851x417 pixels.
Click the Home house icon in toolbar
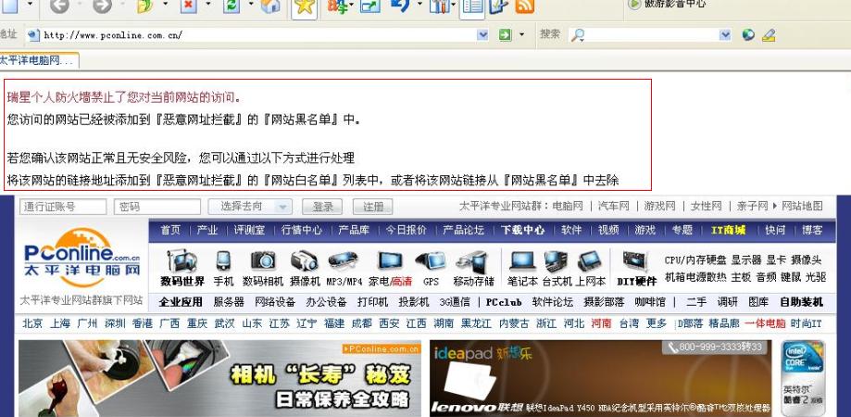[x=270, y=6]
